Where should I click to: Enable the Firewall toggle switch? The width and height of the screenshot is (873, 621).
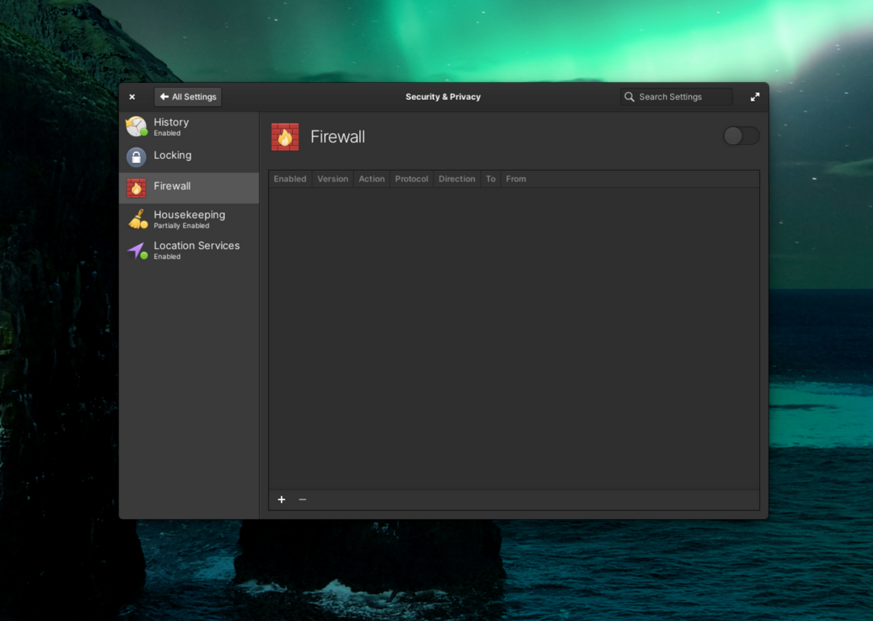pos(741,136)
